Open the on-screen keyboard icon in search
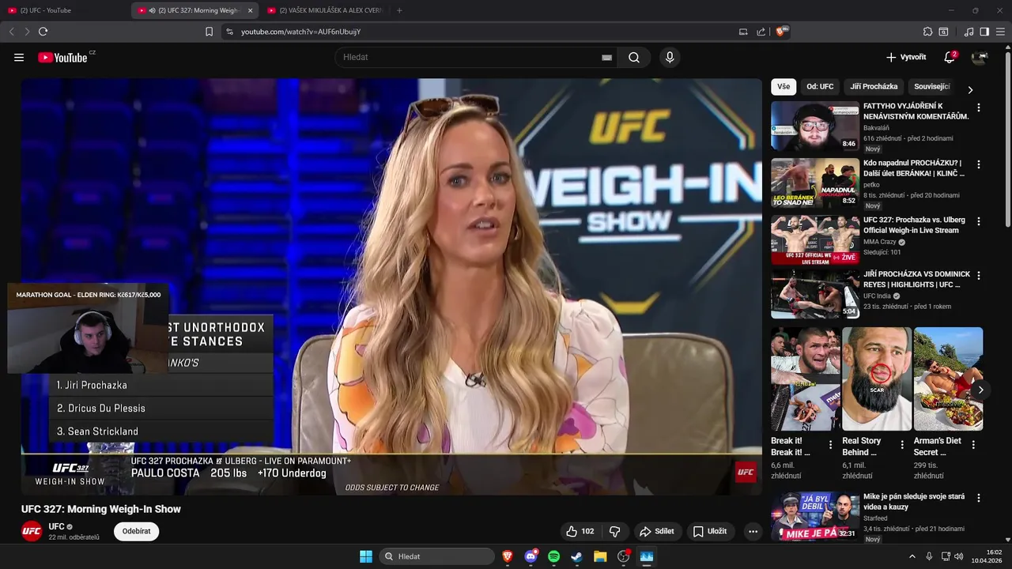Image resolution: width=1012 pixels, height=569 pixels. (x=606, y=58)
